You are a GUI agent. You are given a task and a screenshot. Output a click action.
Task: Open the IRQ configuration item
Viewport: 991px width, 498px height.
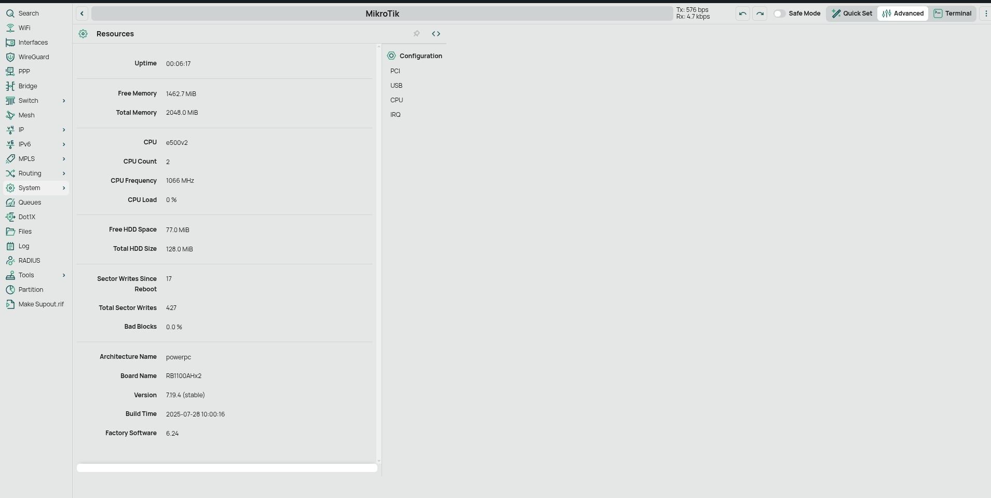coord(396,115)
